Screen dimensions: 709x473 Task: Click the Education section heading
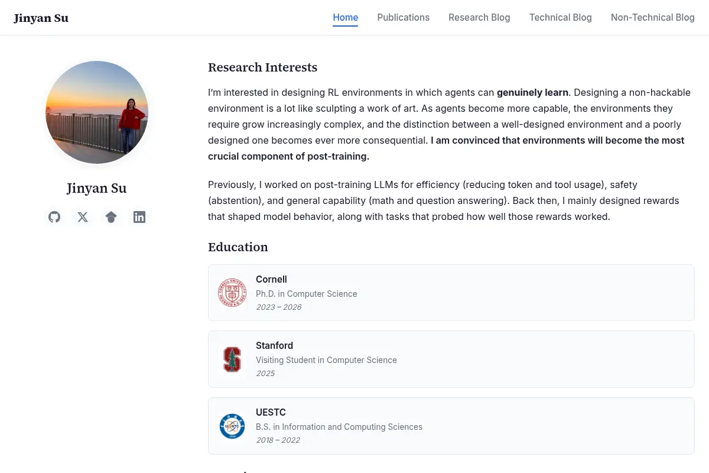point(238,247)
